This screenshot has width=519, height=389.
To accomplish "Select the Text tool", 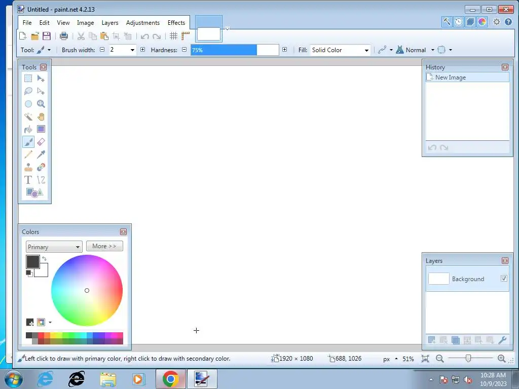I will click(x=28, y=180).
